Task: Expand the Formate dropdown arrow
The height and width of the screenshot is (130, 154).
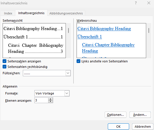Action: tap(67, 93)
